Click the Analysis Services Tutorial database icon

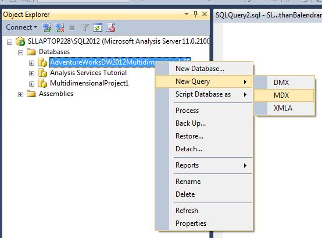coord(42,73)
